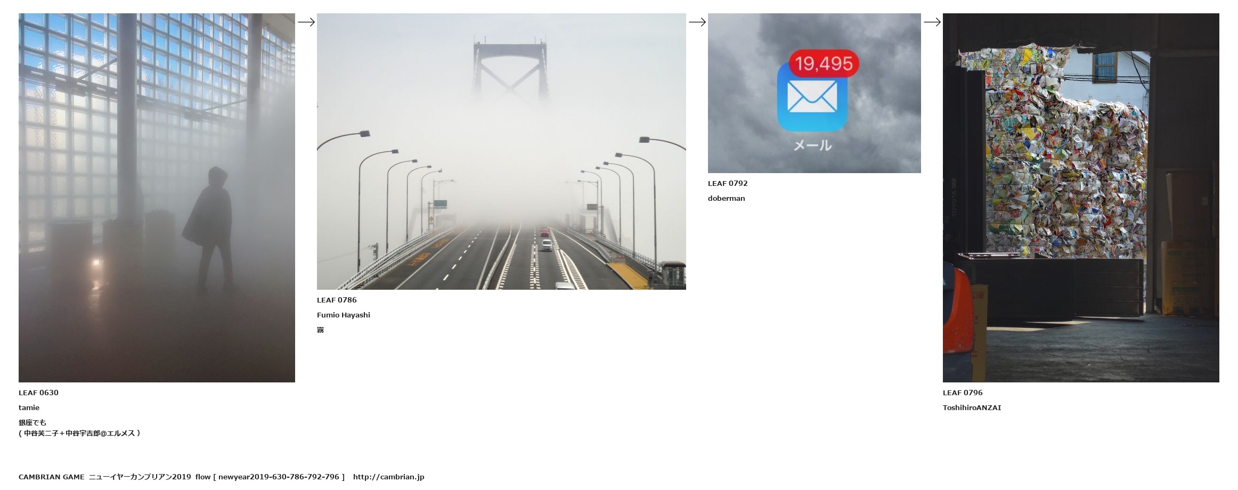Click the caption 銀座でも
The height and width of the screenshot is (490, 1238).
pos(32,422)
